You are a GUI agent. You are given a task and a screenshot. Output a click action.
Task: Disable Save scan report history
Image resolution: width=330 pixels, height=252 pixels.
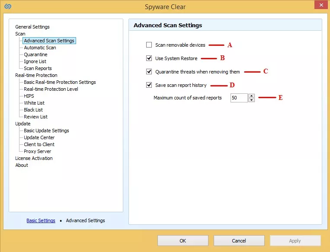click(149, 85)
